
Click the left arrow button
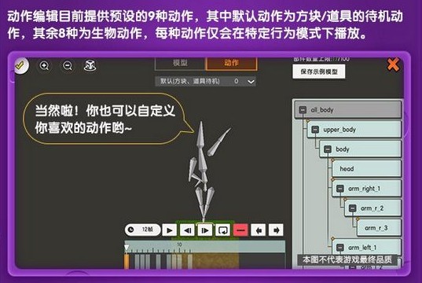[259, 230]
